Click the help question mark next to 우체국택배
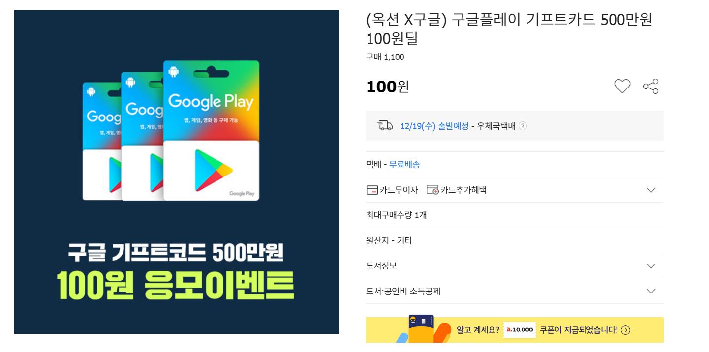 [523, 126]
